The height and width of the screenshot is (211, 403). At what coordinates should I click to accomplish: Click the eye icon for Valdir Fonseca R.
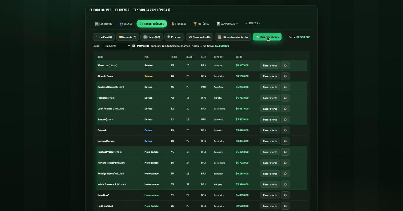pyautogui.click(x=285, y=184)
